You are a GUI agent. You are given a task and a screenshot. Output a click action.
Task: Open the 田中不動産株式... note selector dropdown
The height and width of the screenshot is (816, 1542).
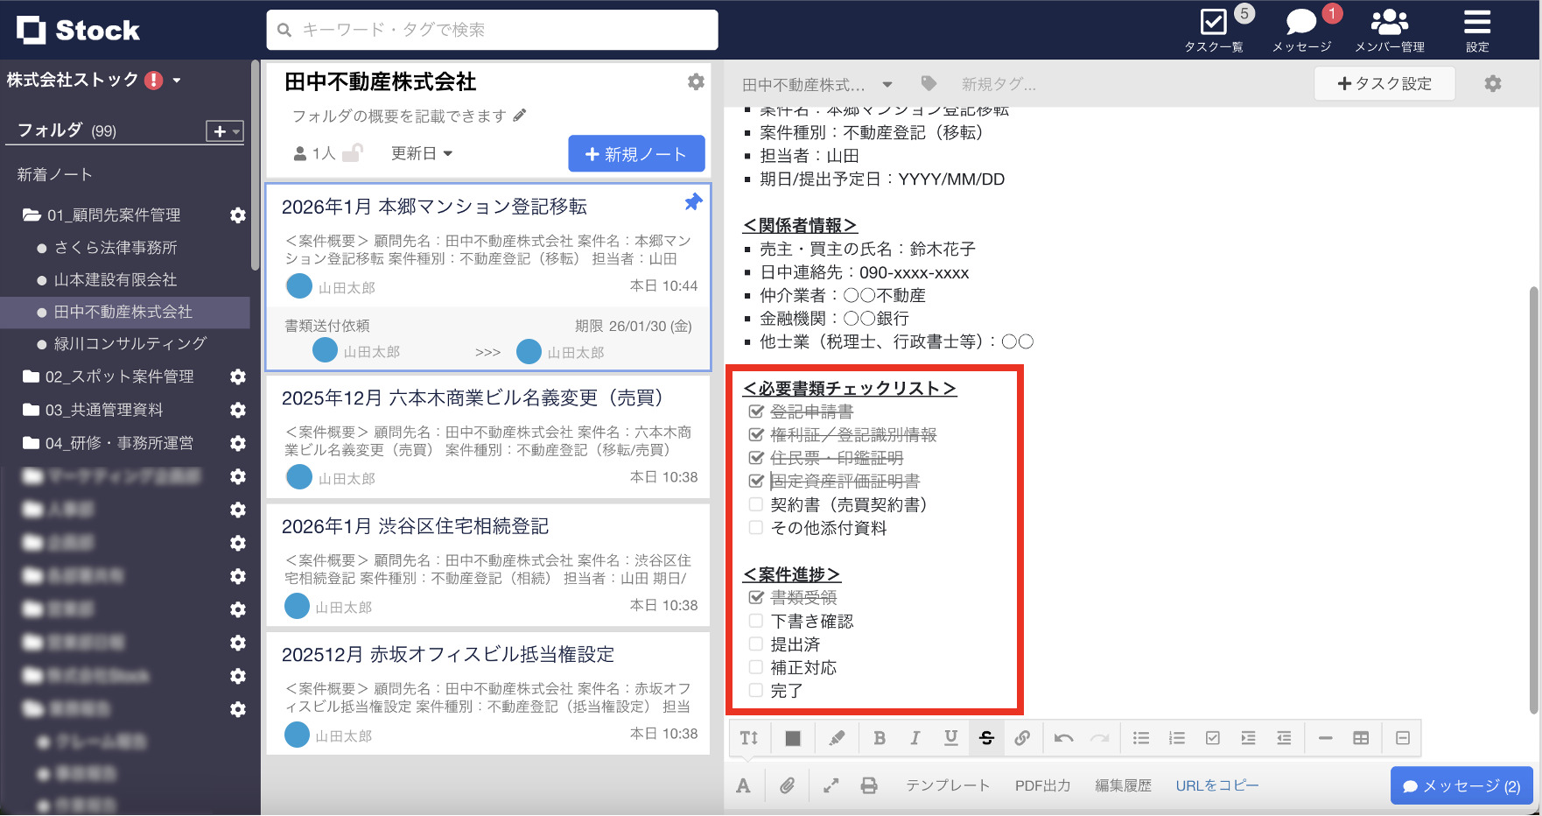[x=887, y=84]
